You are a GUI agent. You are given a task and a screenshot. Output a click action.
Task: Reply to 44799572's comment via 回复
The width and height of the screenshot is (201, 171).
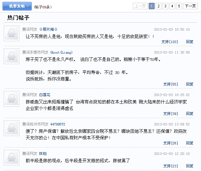189,143
